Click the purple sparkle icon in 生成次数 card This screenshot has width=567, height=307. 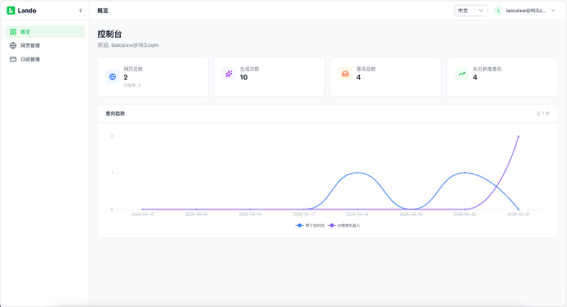tap(229, 74)
